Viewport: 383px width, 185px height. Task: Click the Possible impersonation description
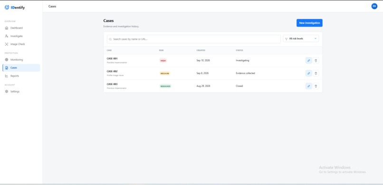tap(117, 63)
